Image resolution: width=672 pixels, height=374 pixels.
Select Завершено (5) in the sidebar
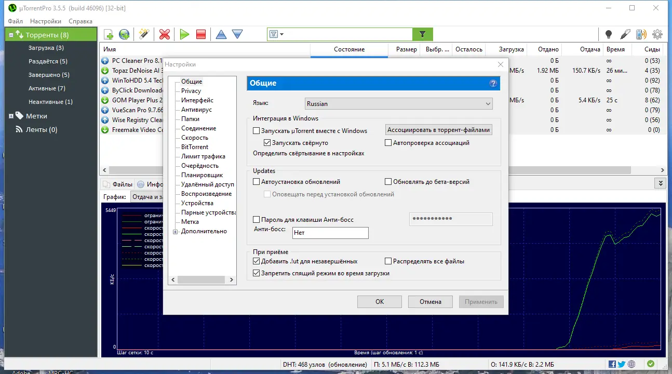coord(49,75)
